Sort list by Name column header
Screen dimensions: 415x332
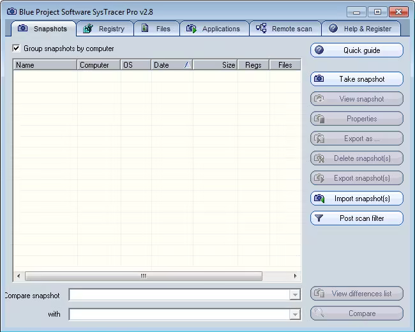coord(45,65)
